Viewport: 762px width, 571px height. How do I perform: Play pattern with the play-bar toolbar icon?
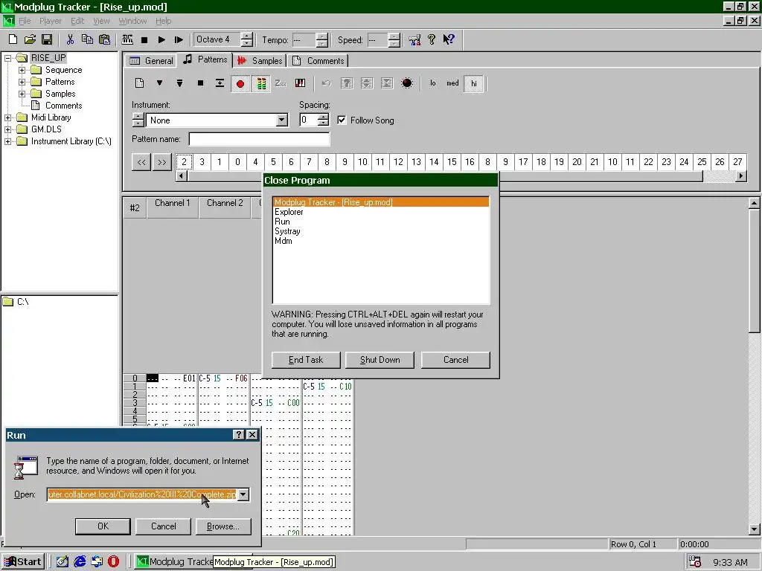coord(179,40)
